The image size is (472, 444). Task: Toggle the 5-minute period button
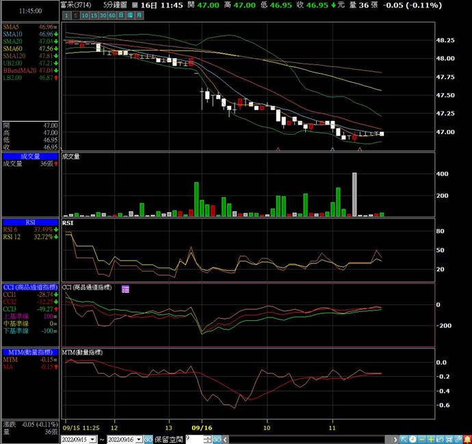point(75,15)
